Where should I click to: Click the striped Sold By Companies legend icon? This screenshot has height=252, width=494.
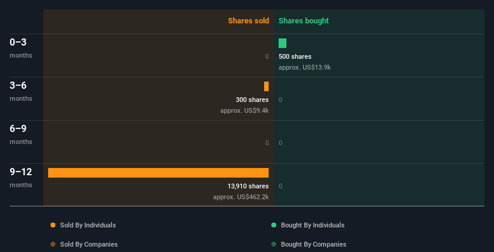click(x=53, y=244)
